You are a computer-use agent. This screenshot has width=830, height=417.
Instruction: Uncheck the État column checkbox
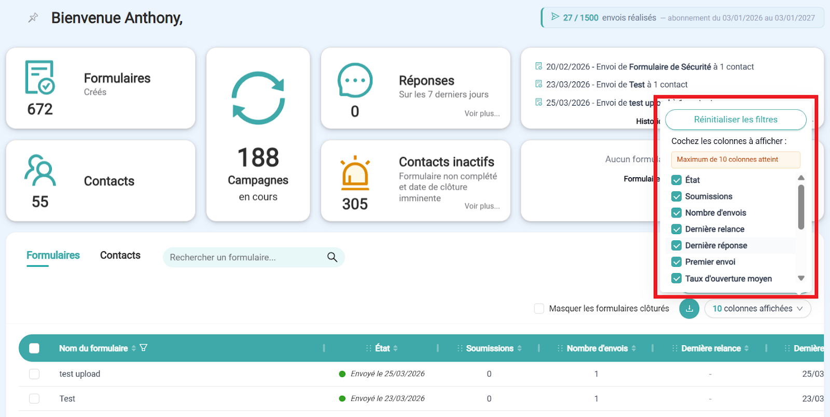[x=676, y=180]
